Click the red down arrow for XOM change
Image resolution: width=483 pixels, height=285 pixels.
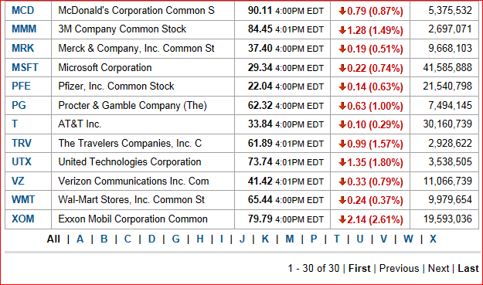[342, 219]
